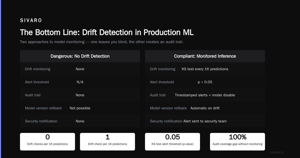Select the 'Dangerous: No Drift Detection' header
This screenshot has width=300, height=158.
pos(80,56)
